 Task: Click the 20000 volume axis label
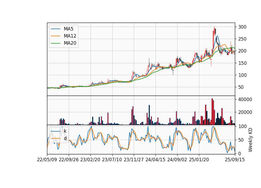click(x=245, y=112)
